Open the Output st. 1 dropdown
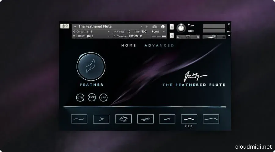Screen dimensions: 275x152 (x=92, y=32)
